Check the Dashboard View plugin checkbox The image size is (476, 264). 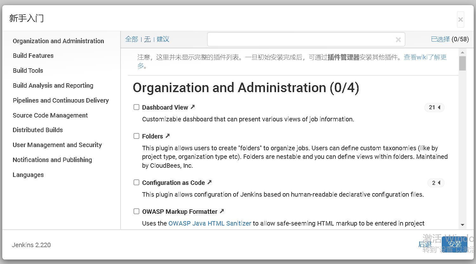coord(136,107)
